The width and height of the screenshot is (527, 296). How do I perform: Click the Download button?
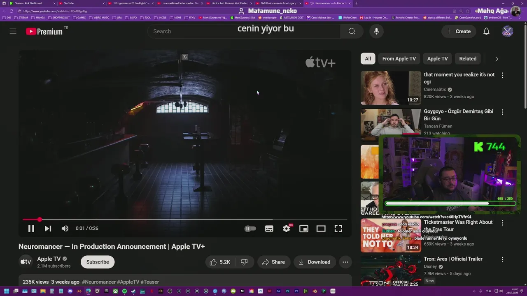pos(315,262)
